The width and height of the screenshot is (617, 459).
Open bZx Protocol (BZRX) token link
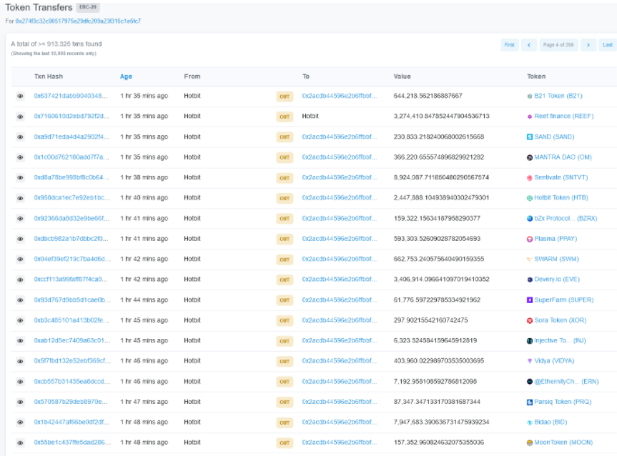[x=566, y=218]
